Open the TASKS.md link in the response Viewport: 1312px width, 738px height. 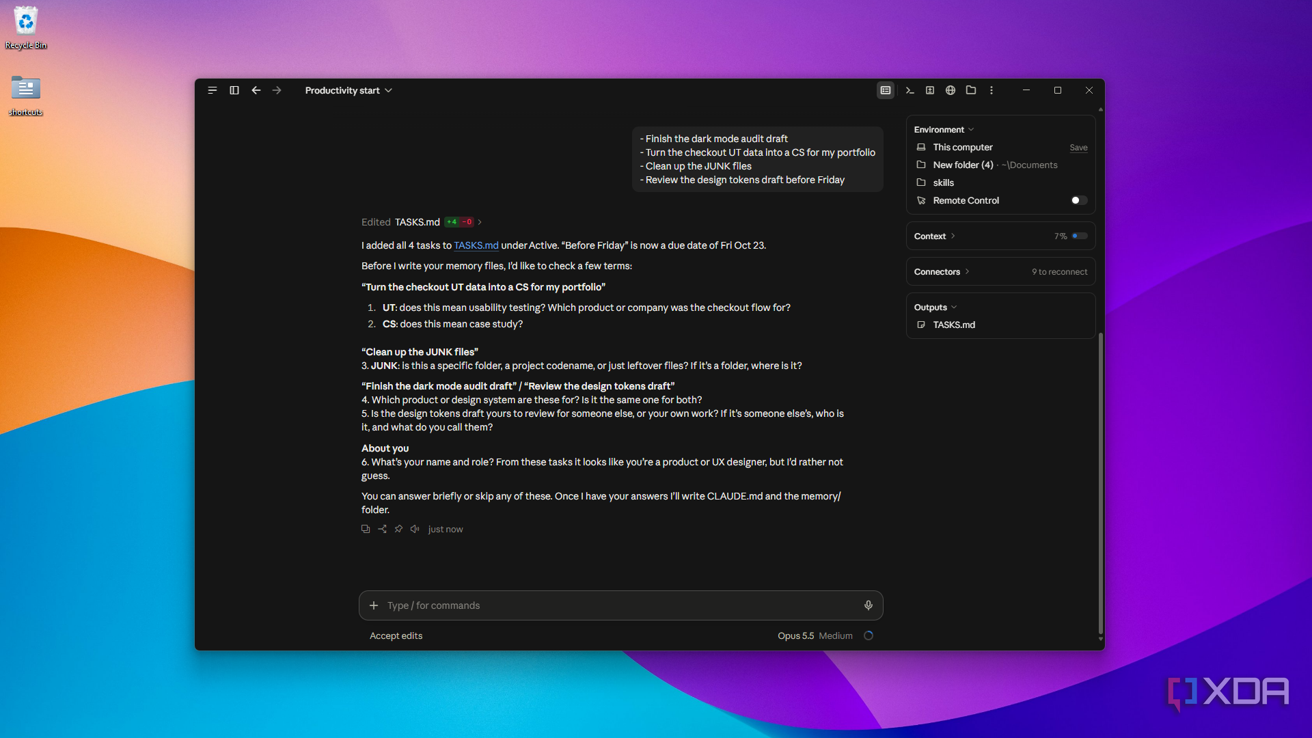476,245
